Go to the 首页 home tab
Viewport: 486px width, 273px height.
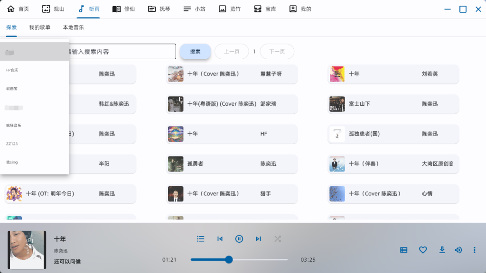(18, 9)
